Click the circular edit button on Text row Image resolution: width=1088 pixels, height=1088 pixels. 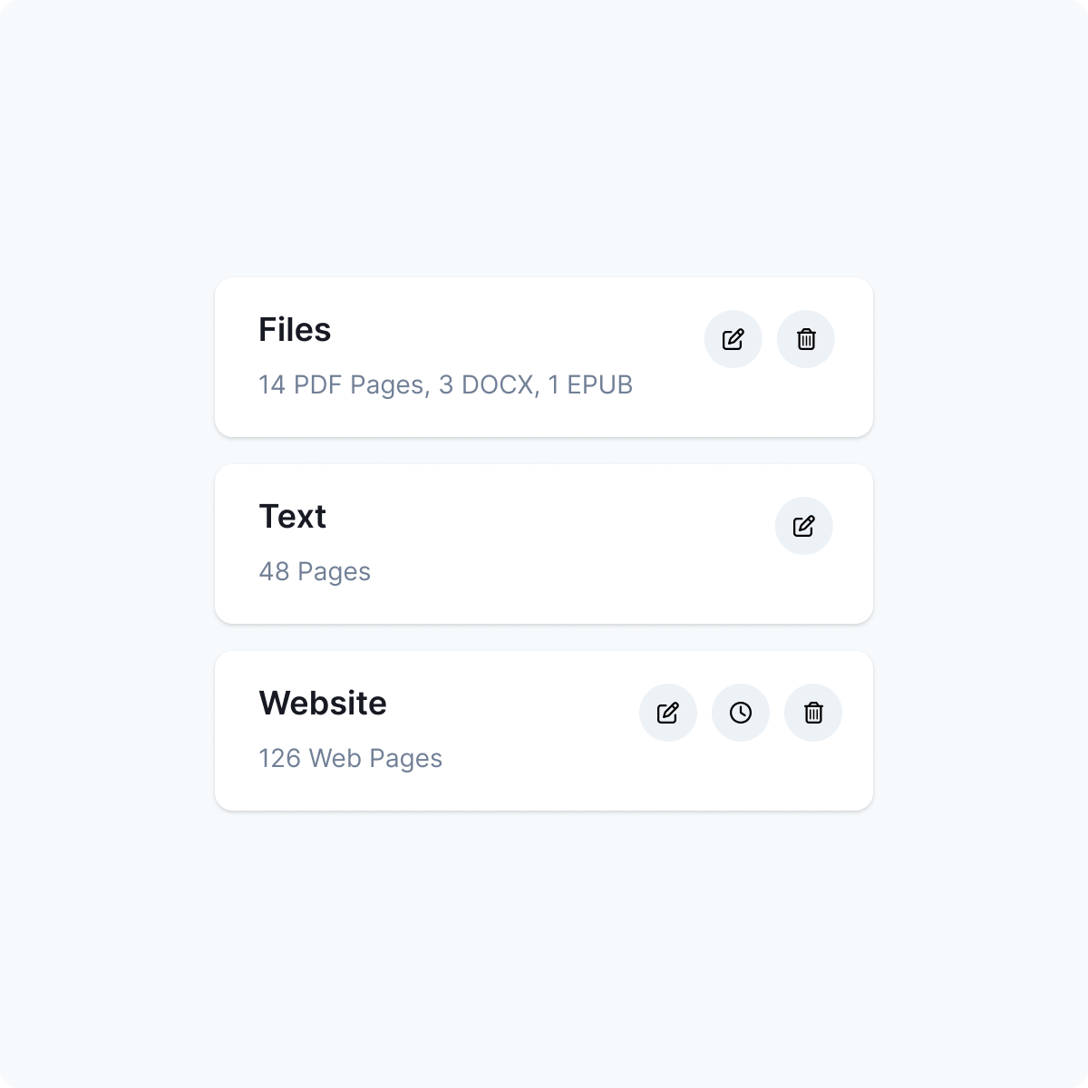pyautogui.click(x=804, y=526)
